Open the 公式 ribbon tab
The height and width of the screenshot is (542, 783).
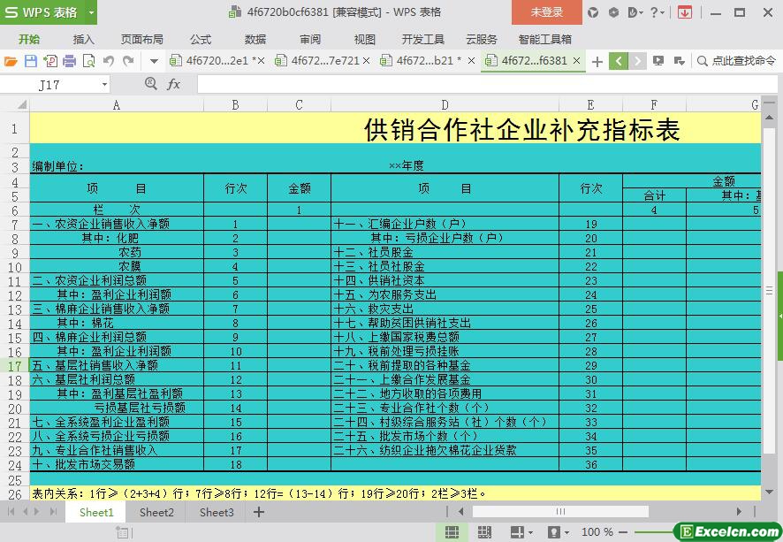click(201, 40)
